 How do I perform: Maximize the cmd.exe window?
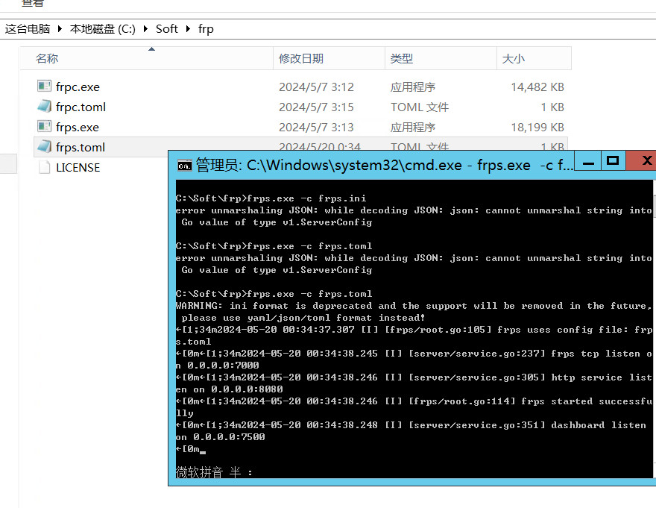click(613, 161)
